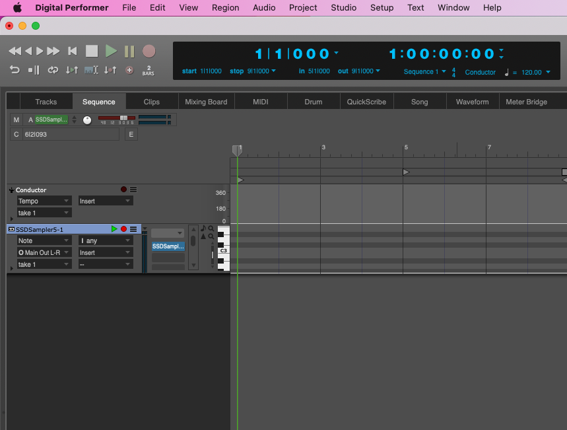This screenshot has width=567, height=430.
Task: Toggle Memory Cycle loop icon
Action: pyautogui.click(x=53, y=70)
